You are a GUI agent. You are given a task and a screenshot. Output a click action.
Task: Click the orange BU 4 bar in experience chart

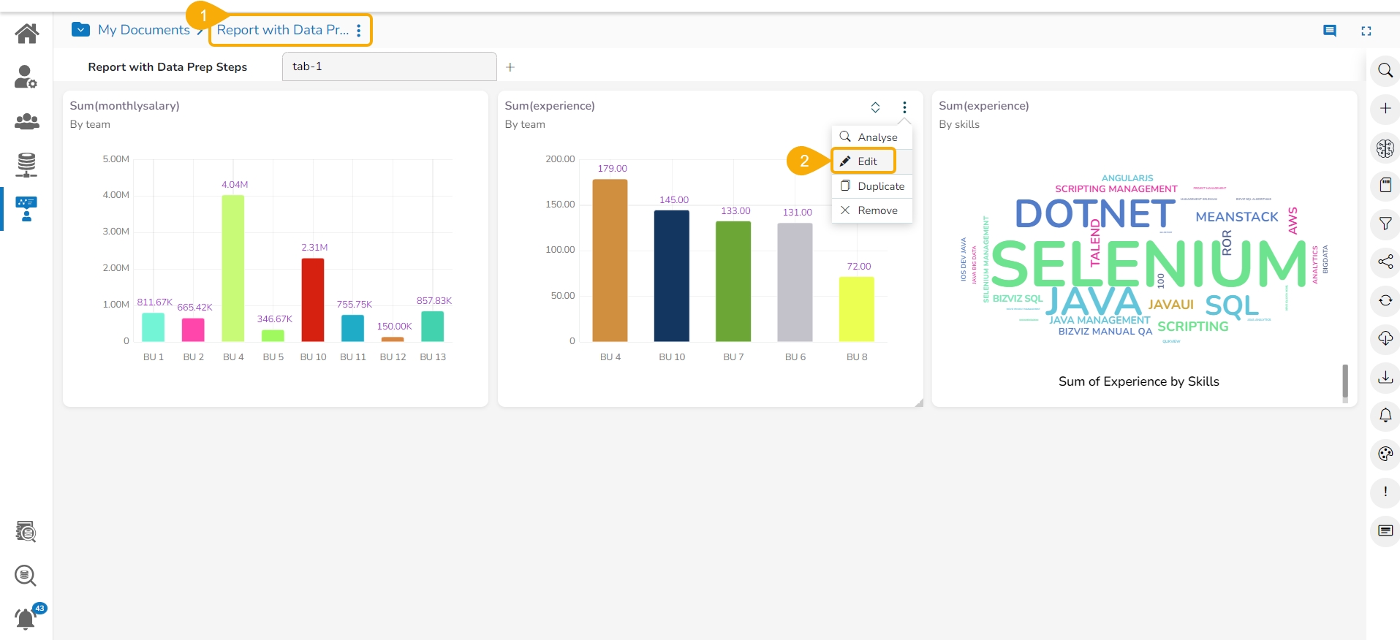point(610,260)
